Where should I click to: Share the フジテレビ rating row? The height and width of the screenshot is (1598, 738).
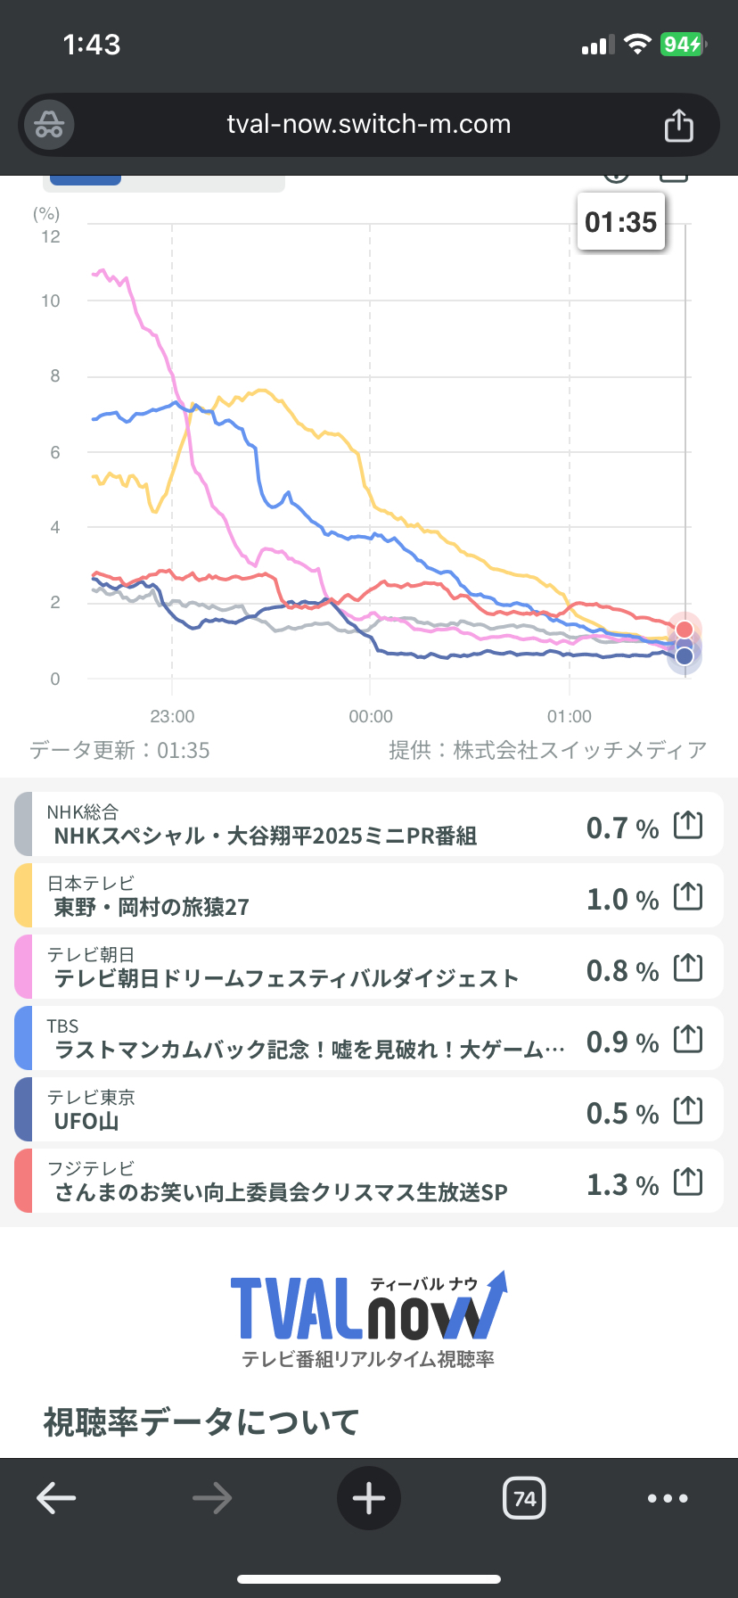coord(688,1182)
